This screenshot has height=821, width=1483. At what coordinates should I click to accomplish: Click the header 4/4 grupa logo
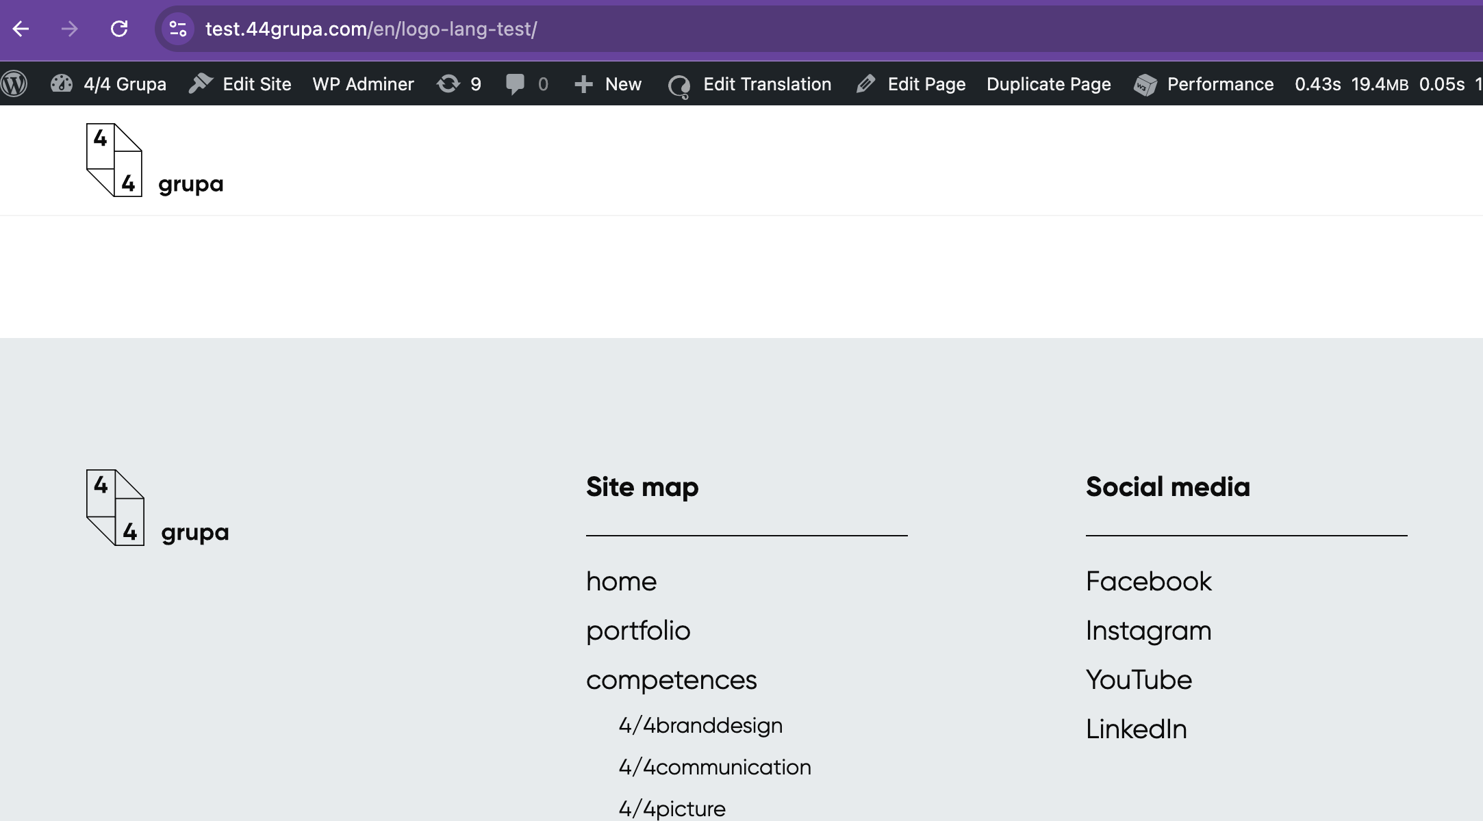click(155, 160)
